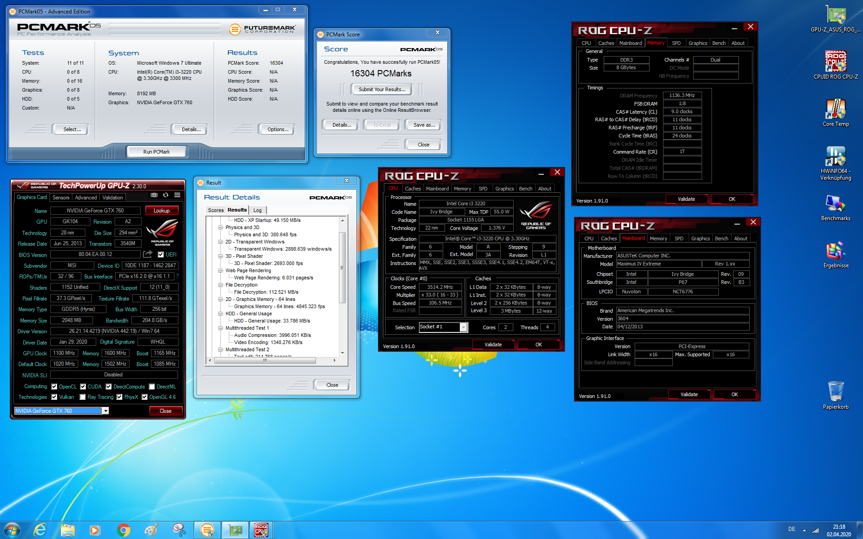This screenshot has height=539, width=863.
Task: Click Options button in PCMark05
Action: [x=278, y=129]
